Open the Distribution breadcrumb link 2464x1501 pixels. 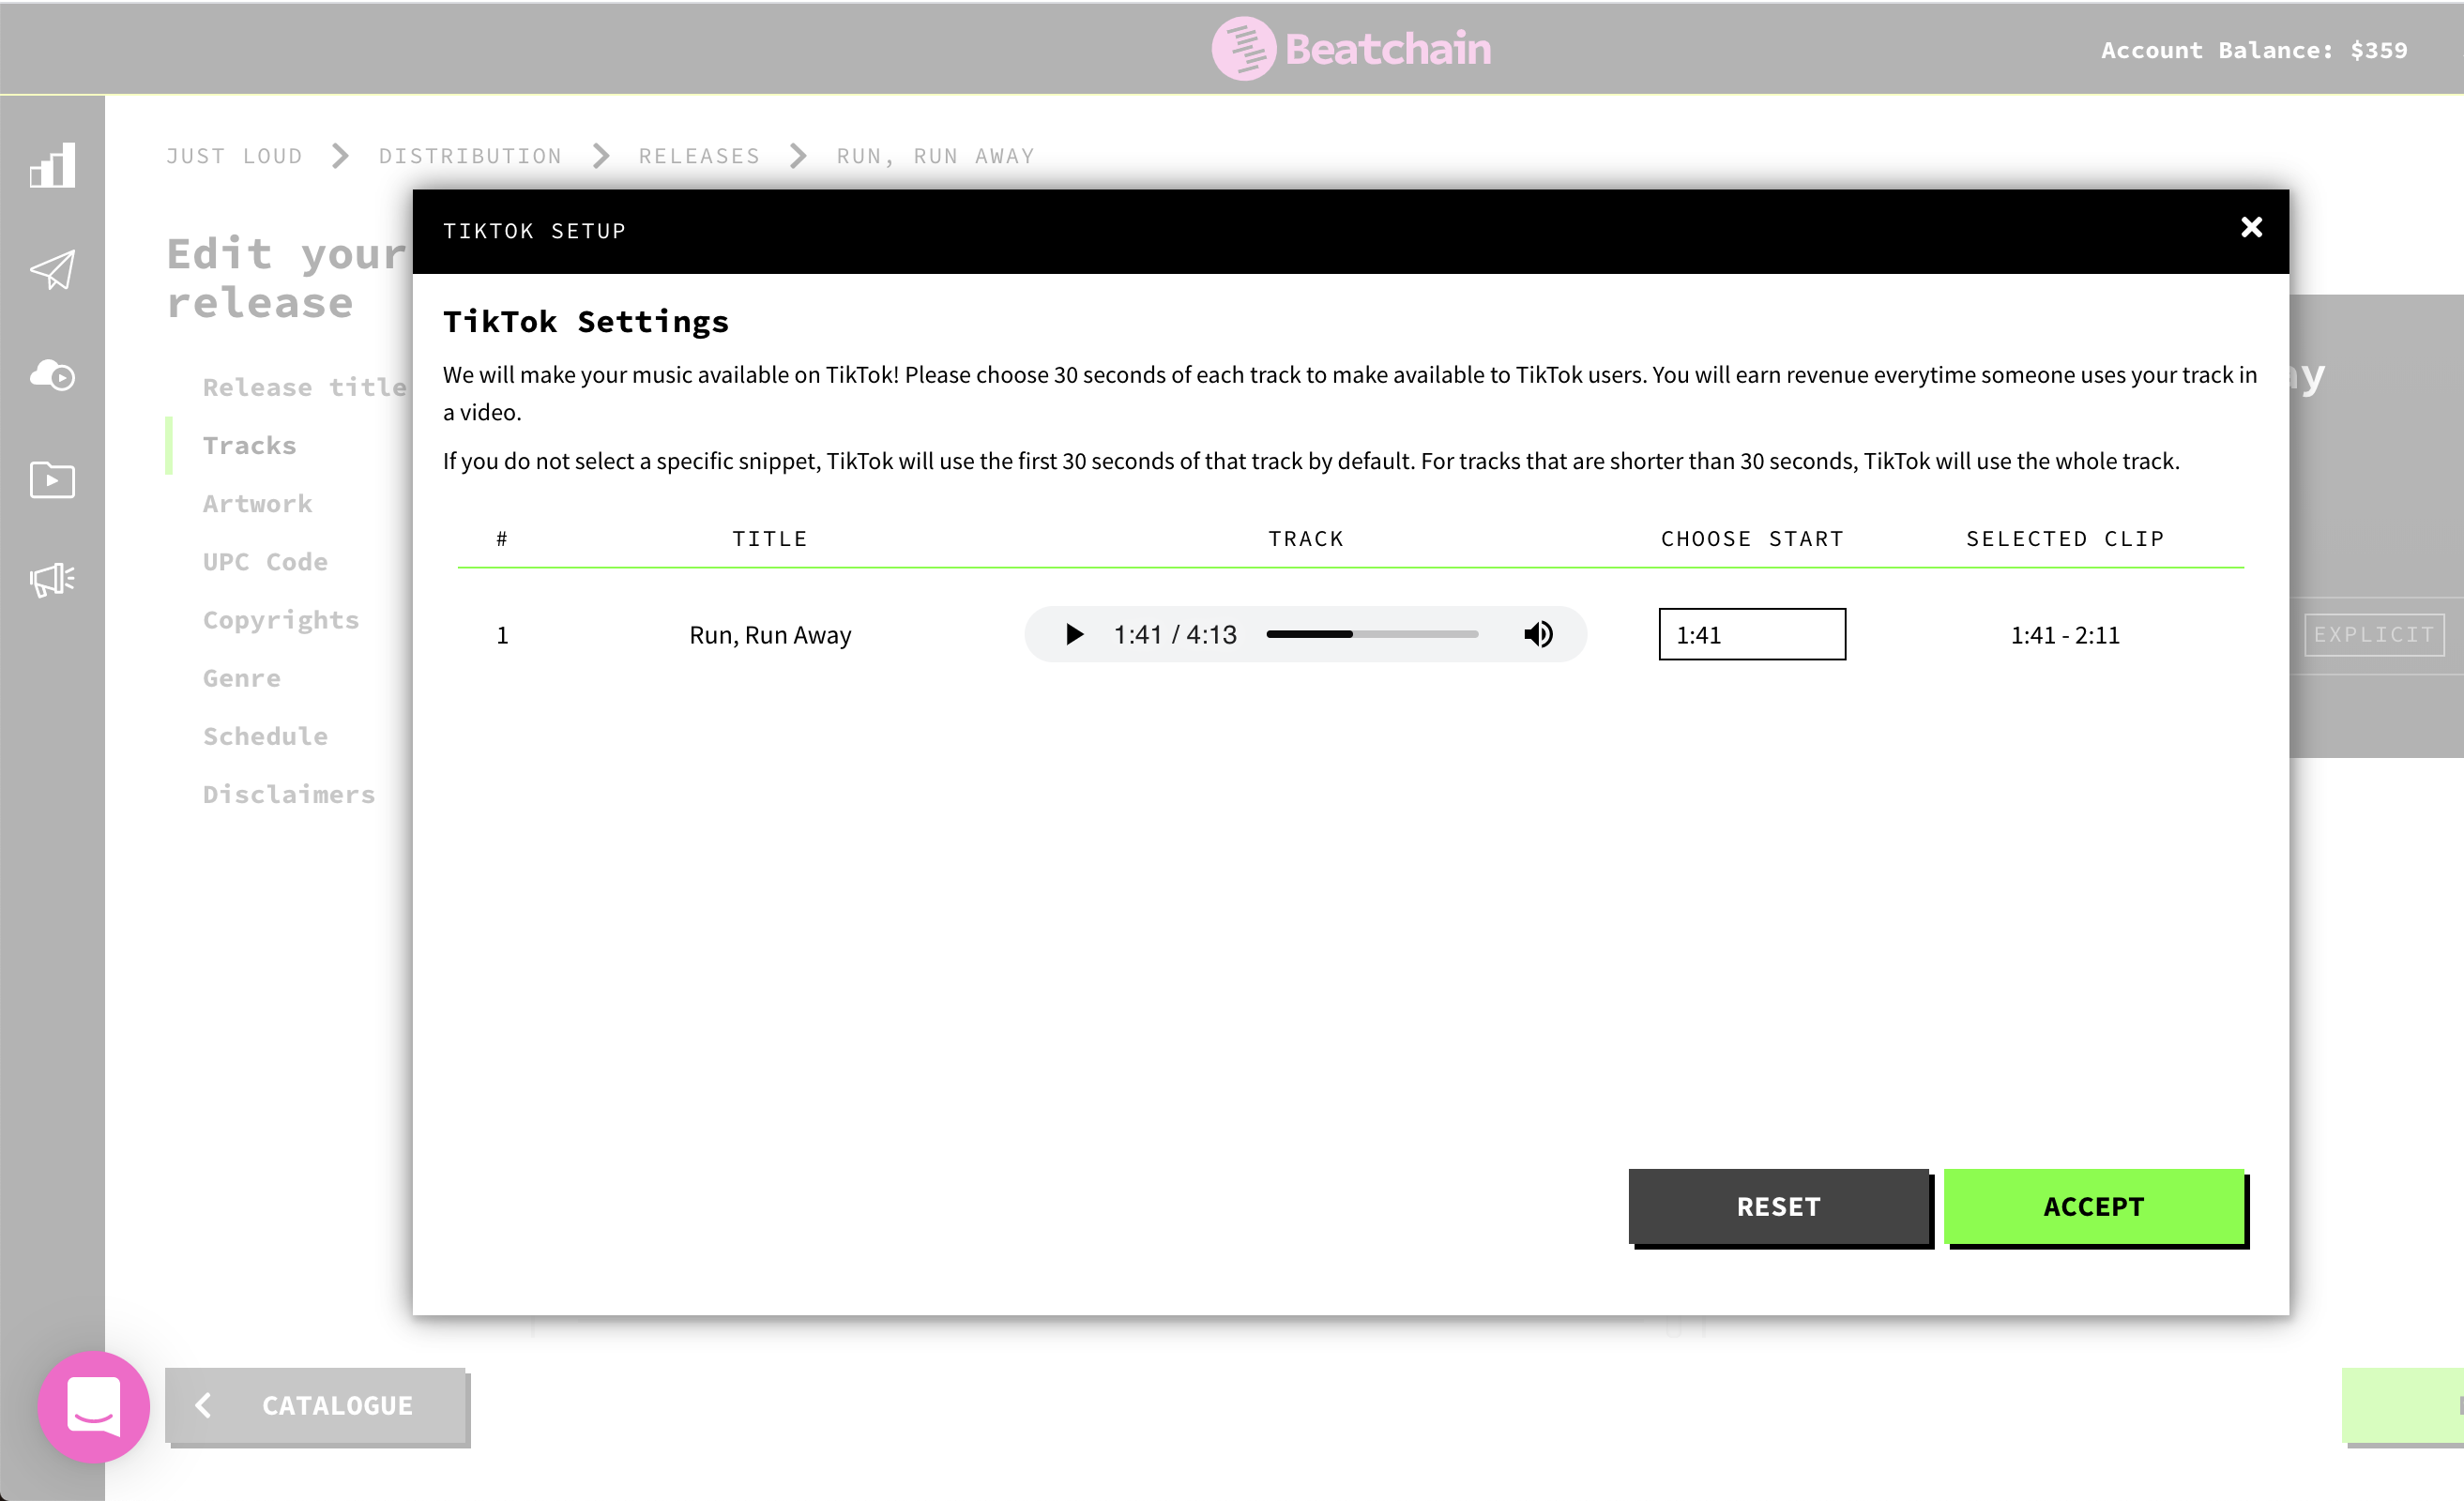470,156
